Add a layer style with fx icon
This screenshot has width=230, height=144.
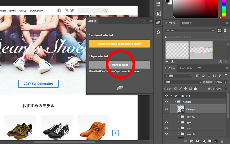coord(191,141)
